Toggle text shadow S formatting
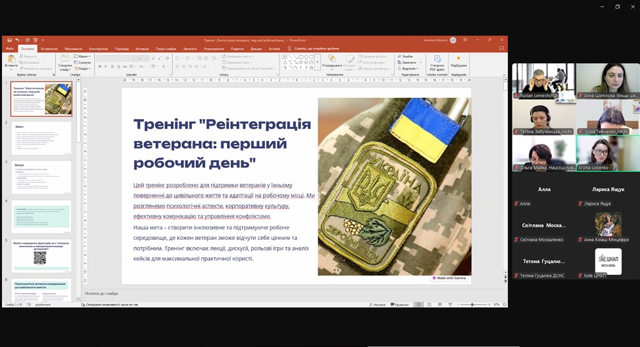The height and width of the screenshot is (347, 640). click(x=119, y=66)
